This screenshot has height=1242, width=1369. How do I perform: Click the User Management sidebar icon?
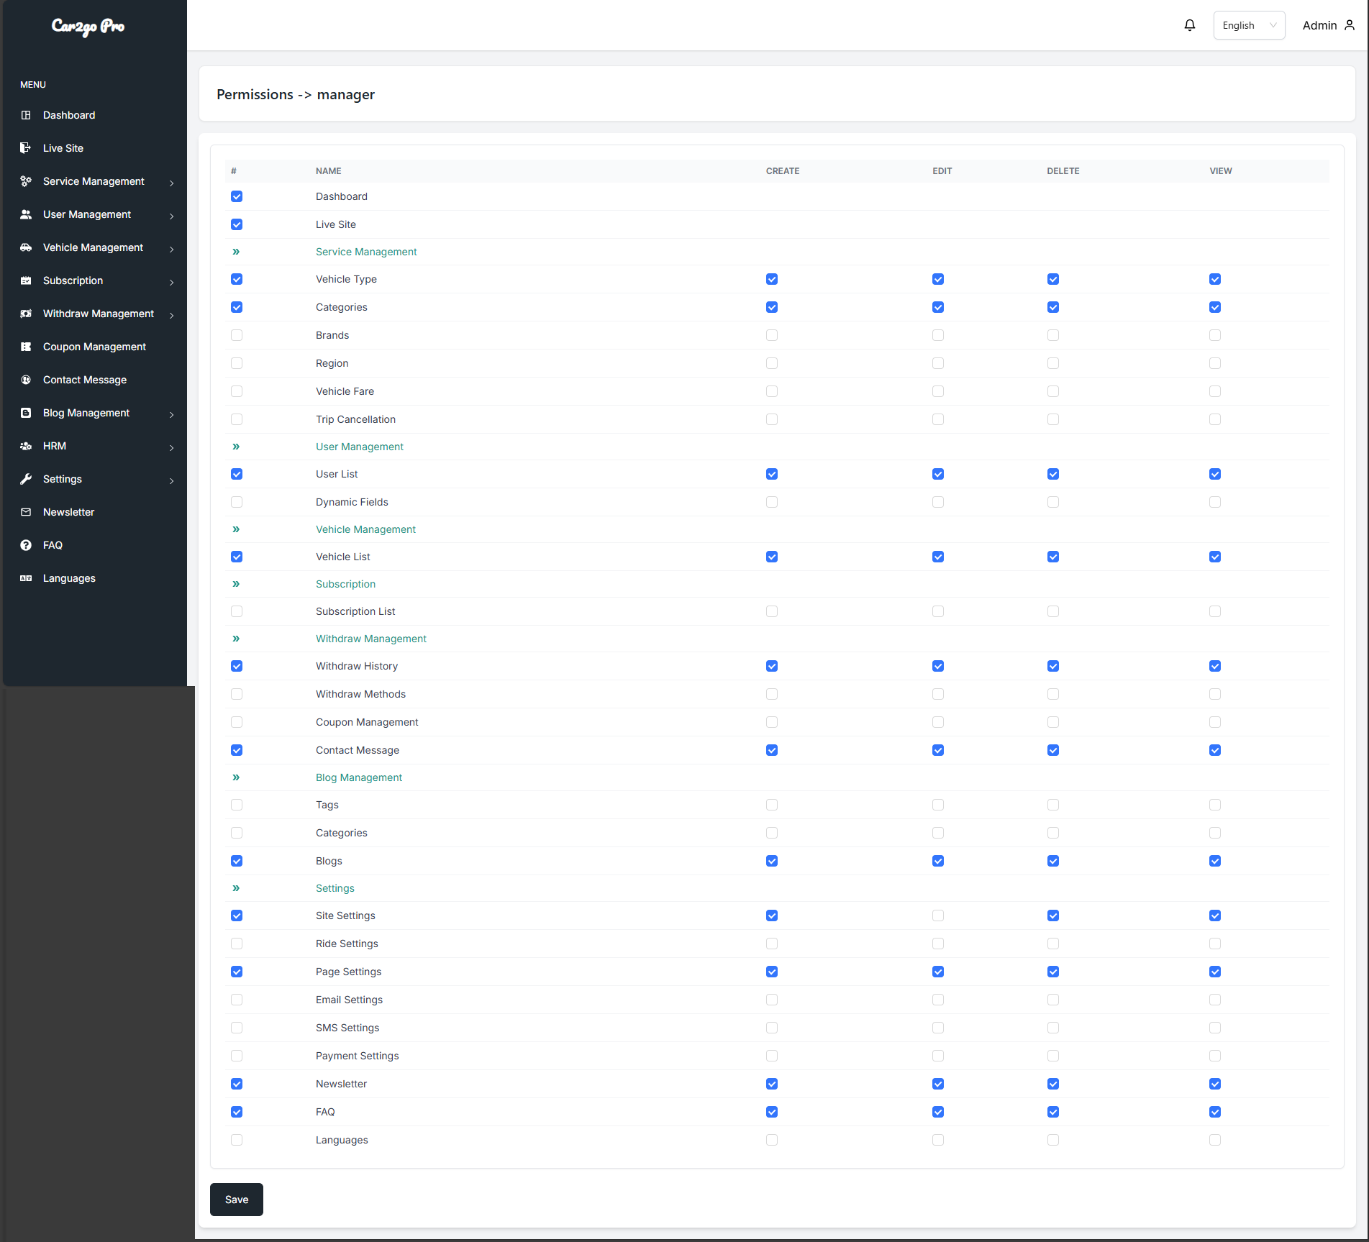pyautogui.click(x=26, y=214)
